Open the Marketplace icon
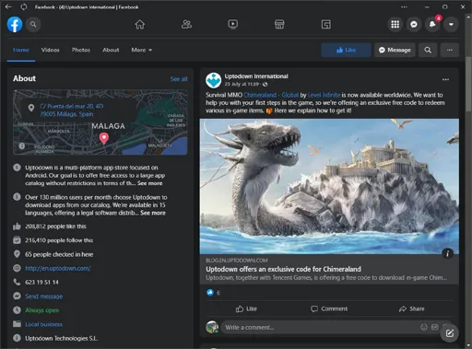The height and width of the screenshot is (349, 472). [279, 24]
